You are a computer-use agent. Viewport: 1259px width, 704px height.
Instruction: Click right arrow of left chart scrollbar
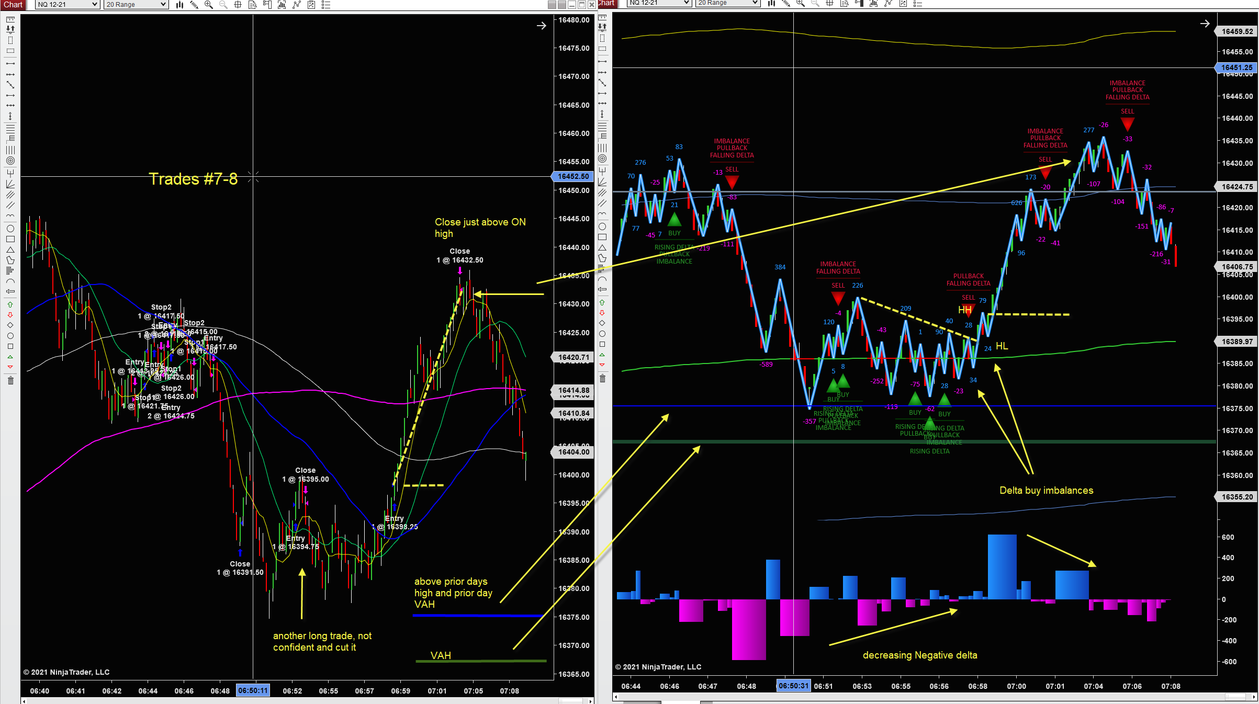tap(591, 701)
